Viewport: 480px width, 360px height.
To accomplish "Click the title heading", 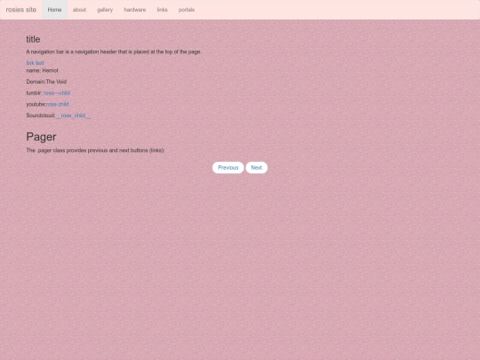I will tap(33, 39).
